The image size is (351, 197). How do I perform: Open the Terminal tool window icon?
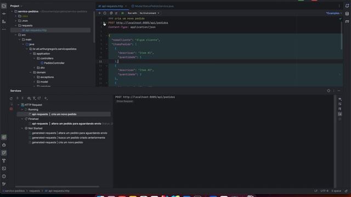4,169
